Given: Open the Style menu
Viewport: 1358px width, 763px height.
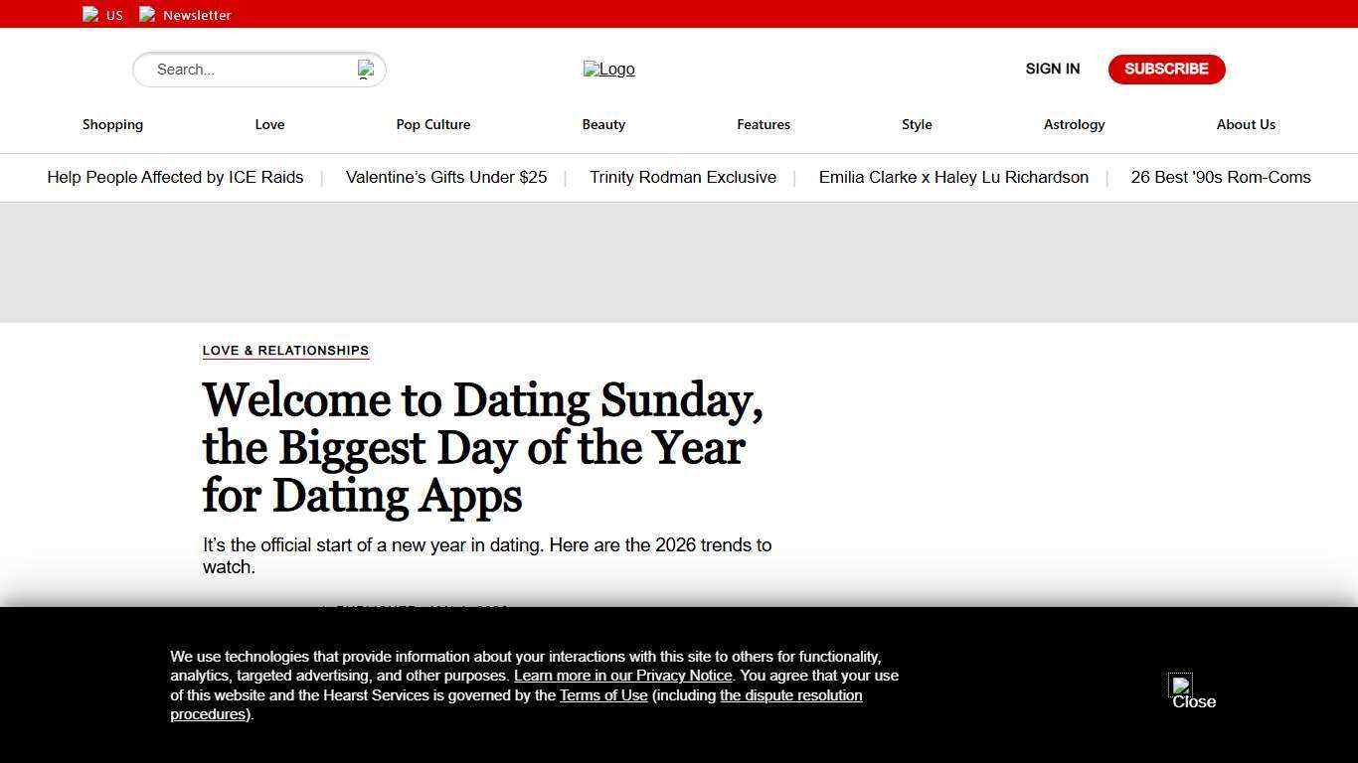Looking at the screenshot, I should (x=917, y=124).
